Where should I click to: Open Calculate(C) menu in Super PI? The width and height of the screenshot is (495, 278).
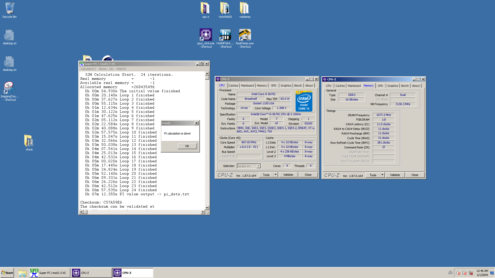[88, 69]
